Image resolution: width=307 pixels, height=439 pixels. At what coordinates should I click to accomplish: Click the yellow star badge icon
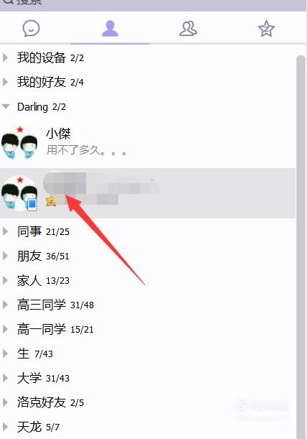point(51,201)
